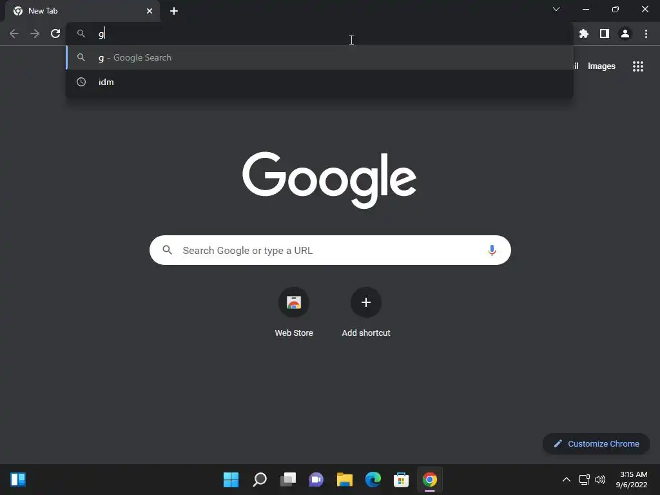Launch Microsoft Edge from the taskbar
Image resolution: width=660 pixels, height=495 pixels.
point(373,480)
